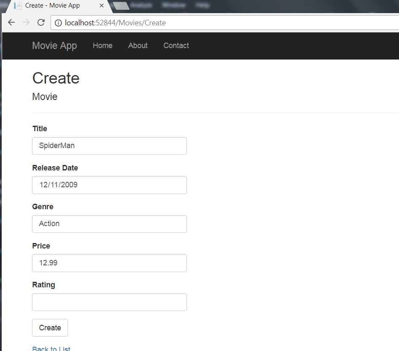The height and width of the screenshot is (351, 399).
Task: Click the empty Rating input
Action: 109,302
